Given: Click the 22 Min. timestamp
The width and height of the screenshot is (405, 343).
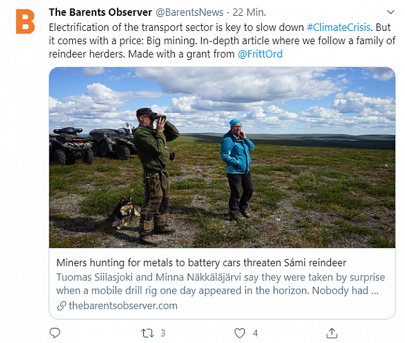Looking at the screenshot, I should point(249,12).
